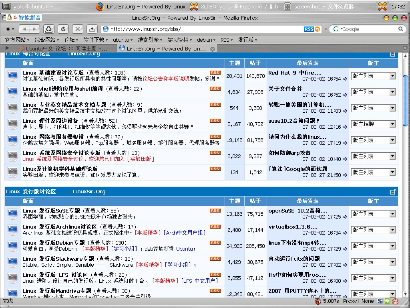The width and height of the screenshot is (410, 308).
Task: Collapse the Linux 发行版讨论区 section
Action: click(x=393, y=192)
